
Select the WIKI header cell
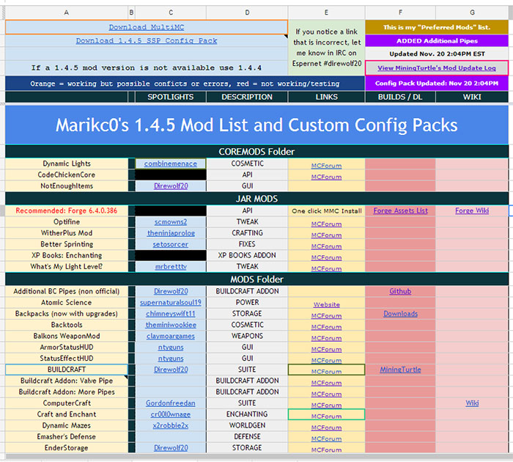pyautogui.click(x=472, y=97)
